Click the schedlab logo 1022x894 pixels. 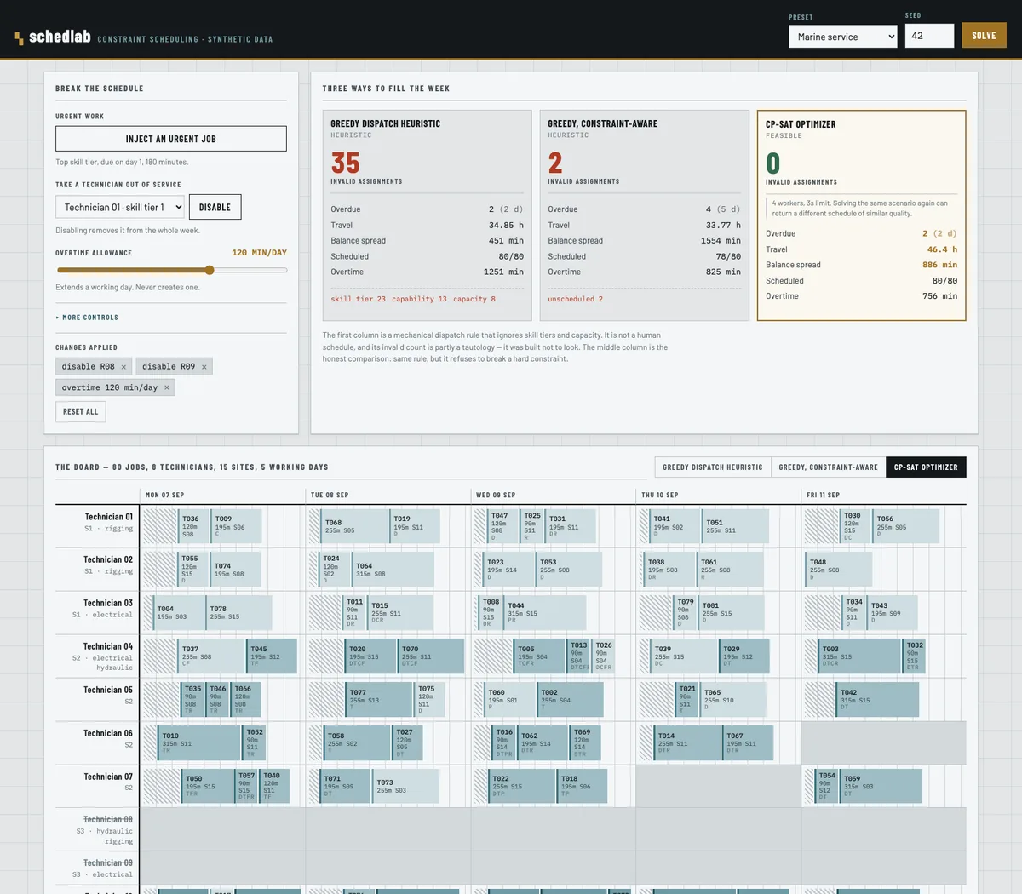tap(53, 37)
